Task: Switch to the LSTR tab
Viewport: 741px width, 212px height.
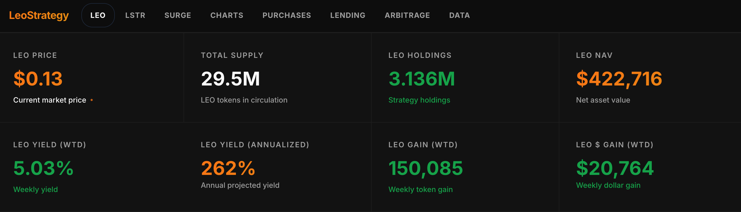Action: [135, 15]
